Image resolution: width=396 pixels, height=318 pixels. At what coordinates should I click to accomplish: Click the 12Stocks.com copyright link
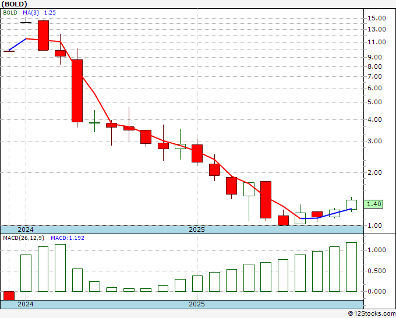point(372,314)
